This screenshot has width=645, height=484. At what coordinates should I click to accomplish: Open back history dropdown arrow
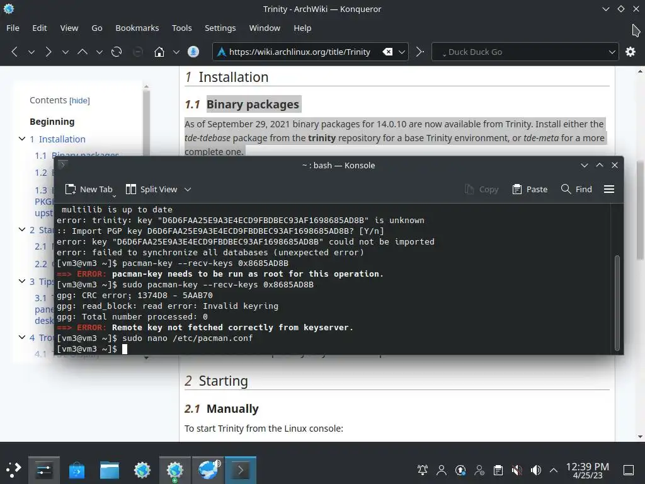click(x=31, y=52)
